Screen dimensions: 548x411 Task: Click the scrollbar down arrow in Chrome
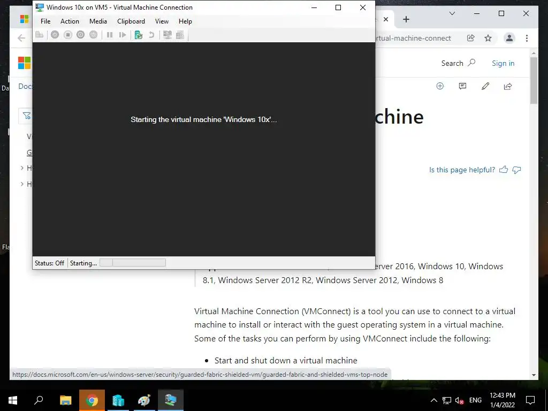(x=534, y=375)
